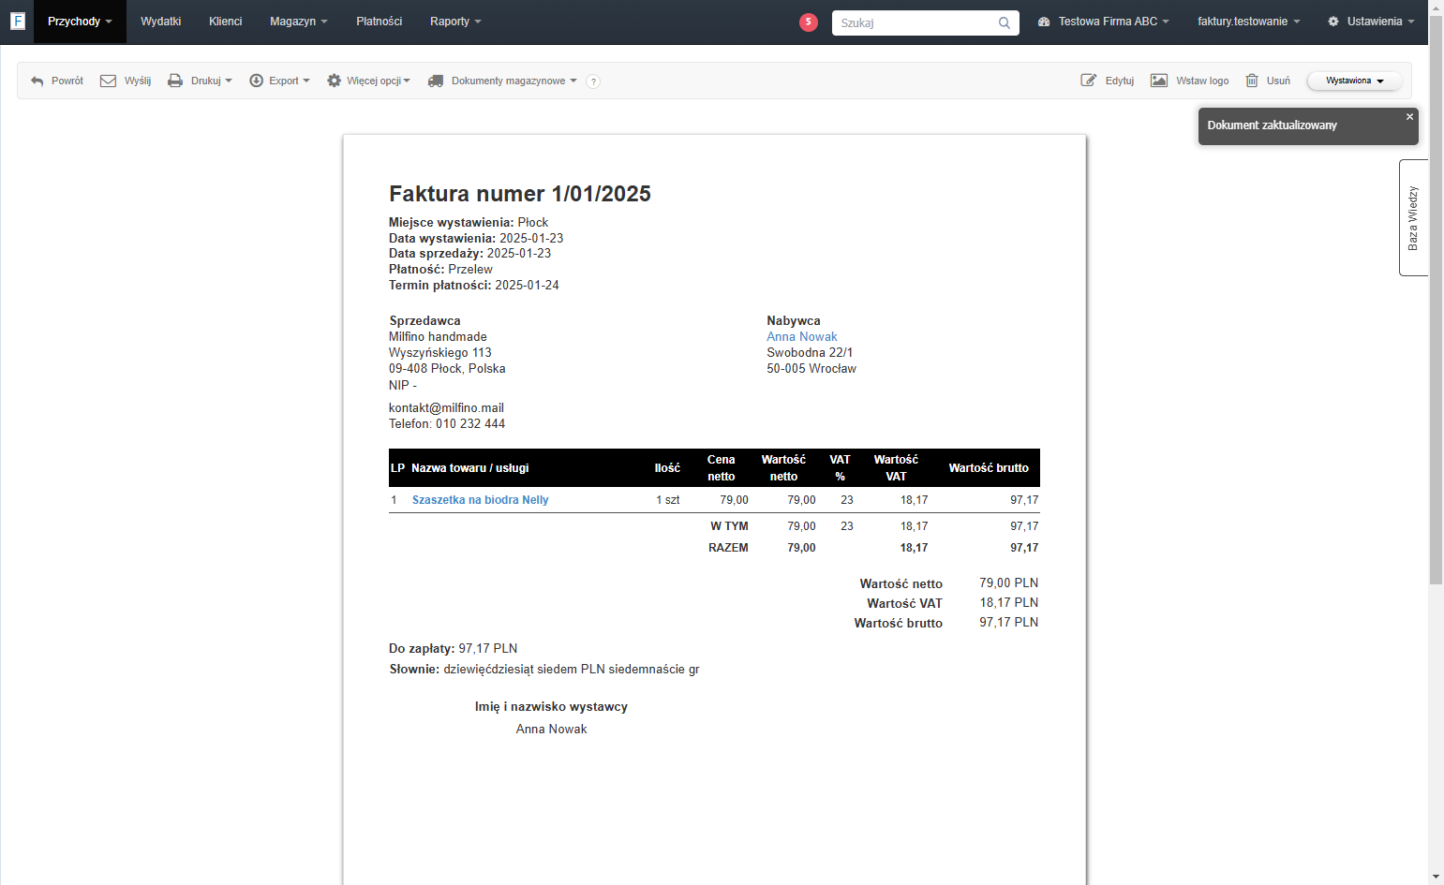Viewport: 1444px width, 885px height.
Task: Go to Płatności menu item
Action: 379,22
